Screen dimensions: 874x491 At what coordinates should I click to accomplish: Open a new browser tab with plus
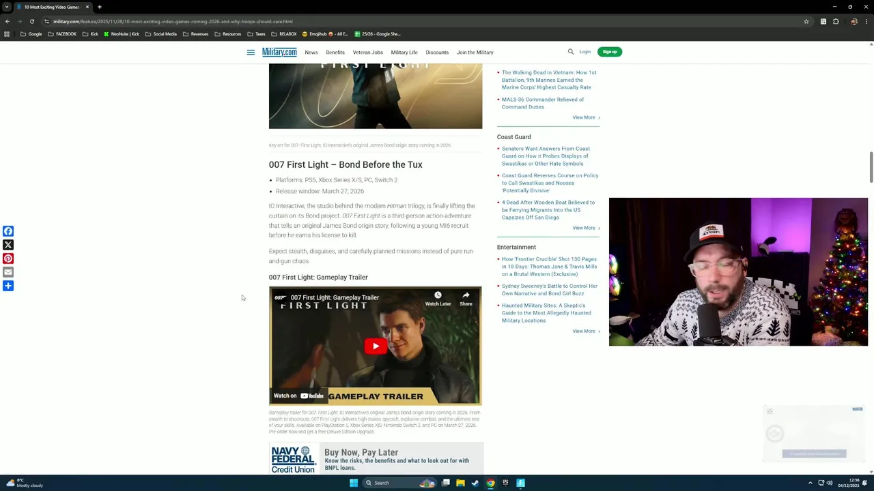pos(99,7)
